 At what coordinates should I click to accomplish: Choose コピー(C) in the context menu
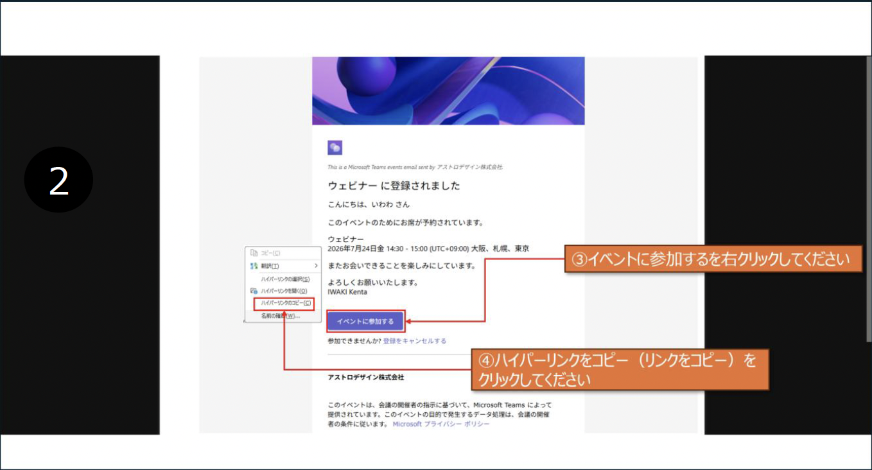tap(283, 253)
